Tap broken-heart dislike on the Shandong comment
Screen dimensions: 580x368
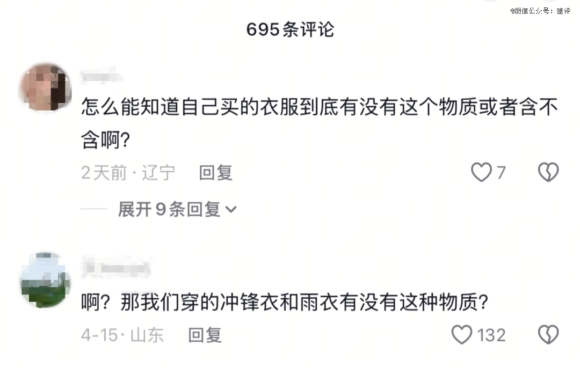(x=548, y=335)
